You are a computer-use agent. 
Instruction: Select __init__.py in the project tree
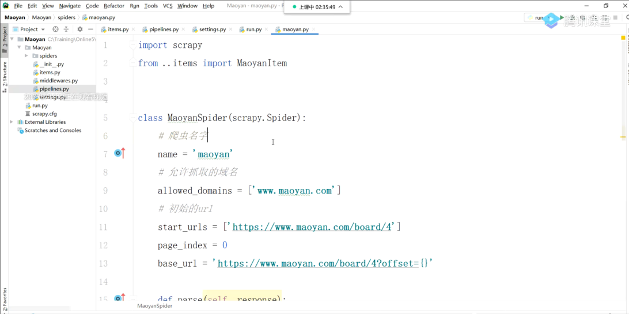(48, 64)
